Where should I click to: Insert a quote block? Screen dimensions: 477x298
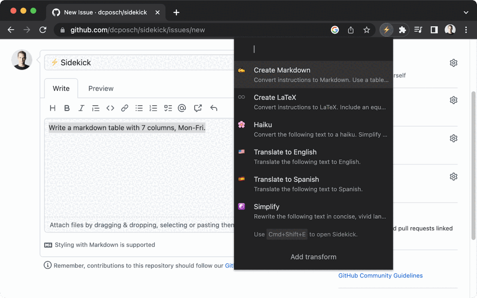point(95,108)
